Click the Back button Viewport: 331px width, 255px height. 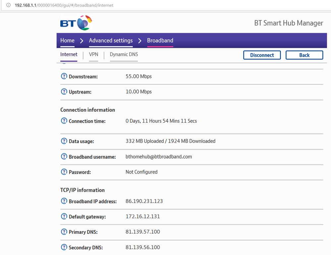304,55
